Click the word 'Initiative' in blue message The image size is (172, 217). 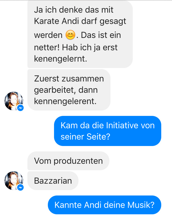pos(122,125)
